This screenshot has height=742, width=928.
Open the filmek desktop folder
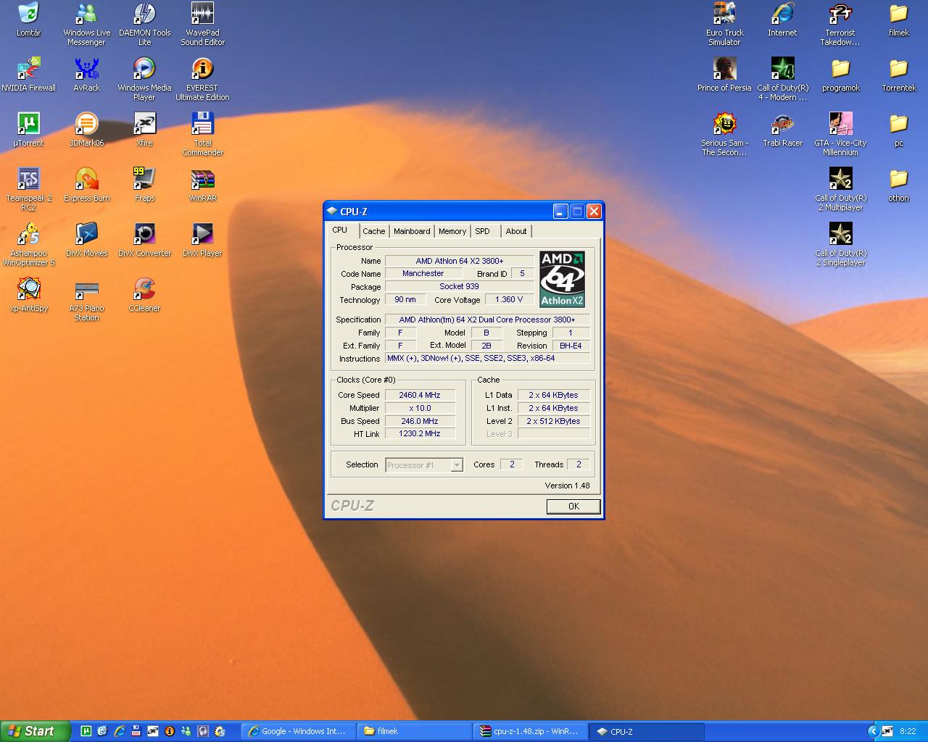click(898, 20)
